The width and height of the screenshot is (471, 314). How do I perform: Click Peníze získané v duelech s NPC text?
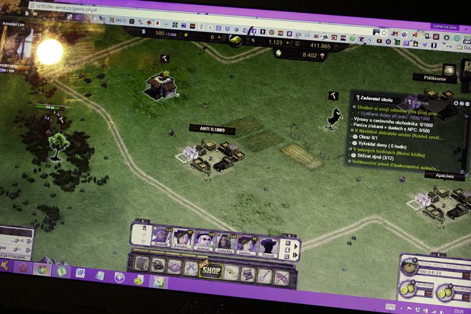pos(391,127)
